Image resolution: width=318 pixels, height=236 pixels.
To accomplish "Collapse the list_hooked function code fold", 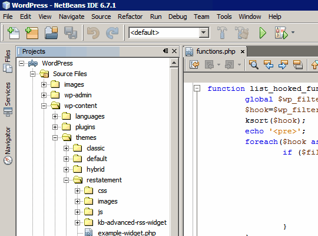I will coord(197,88).
